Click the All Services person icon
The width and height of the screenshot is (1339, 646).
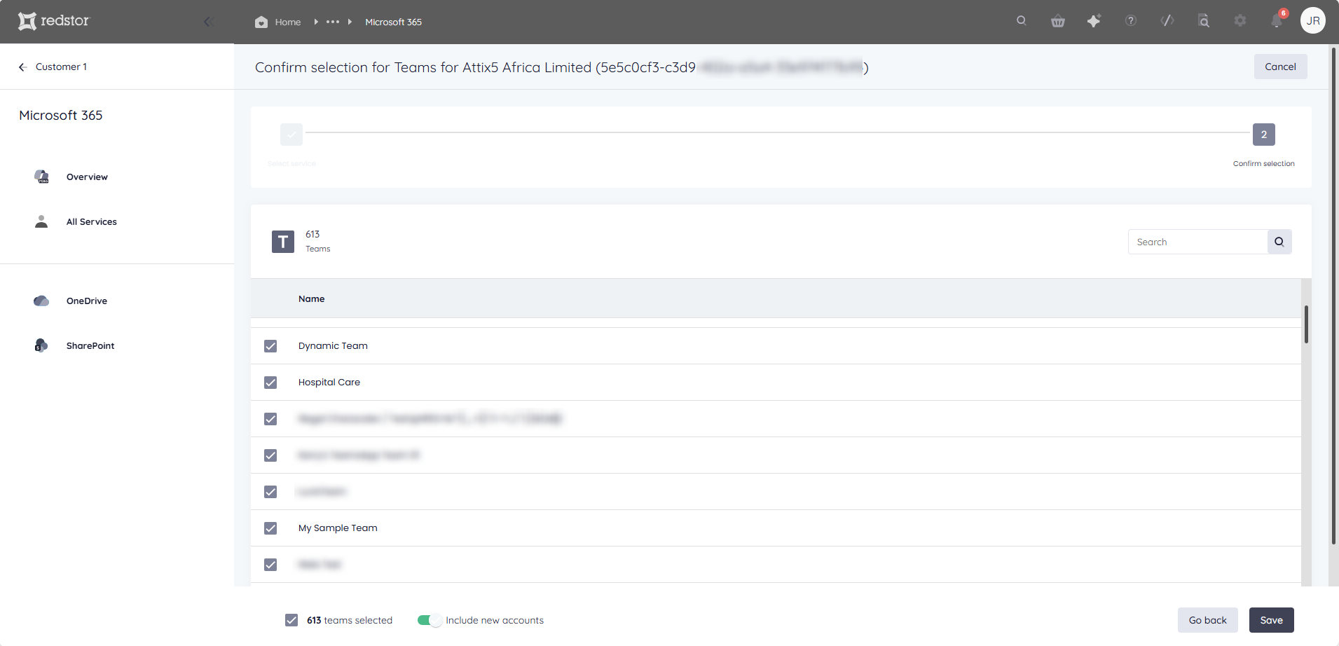pos(41,221)
